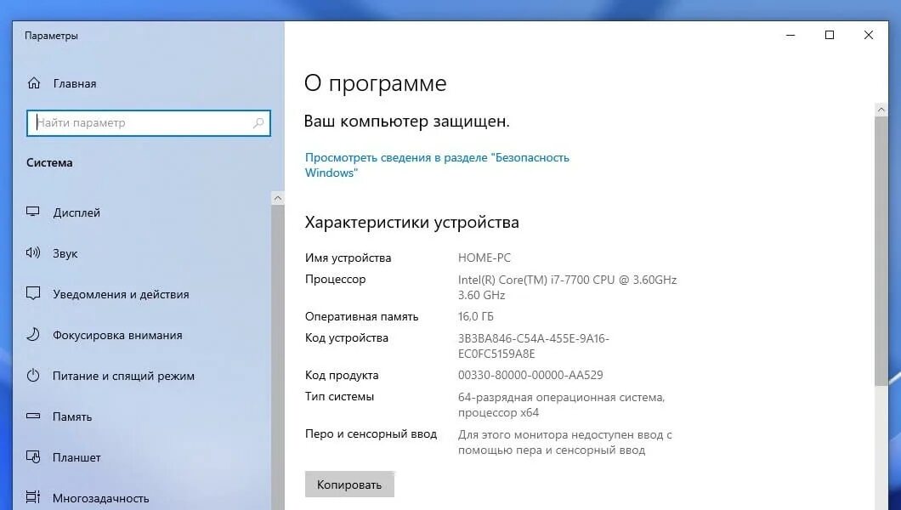Screen dimensions: 901x510
Task: Click the main pane scroll up arrow
Action: (x=881, y=109)
